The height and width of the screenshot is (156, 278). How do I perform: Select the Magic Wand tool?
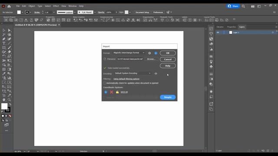[x=4, y=35]
